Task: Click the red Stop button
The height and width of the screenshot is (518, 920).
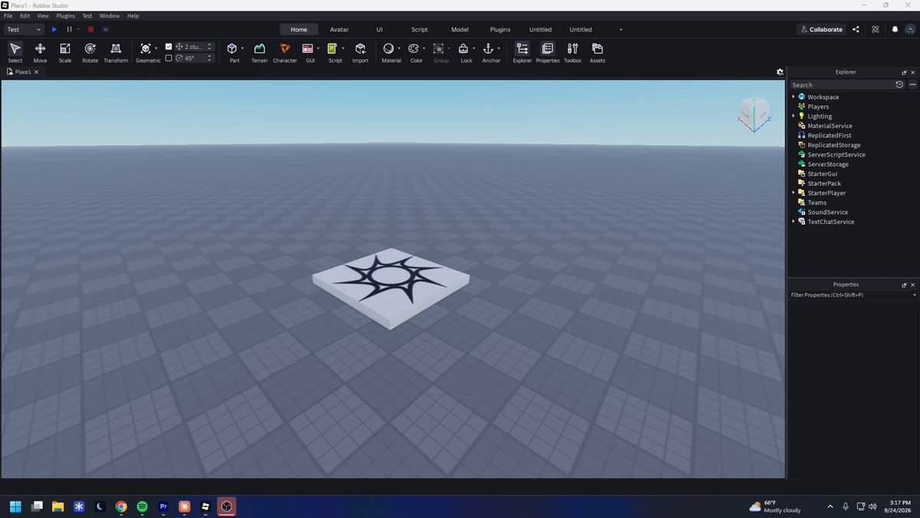Action: (90, 29)
